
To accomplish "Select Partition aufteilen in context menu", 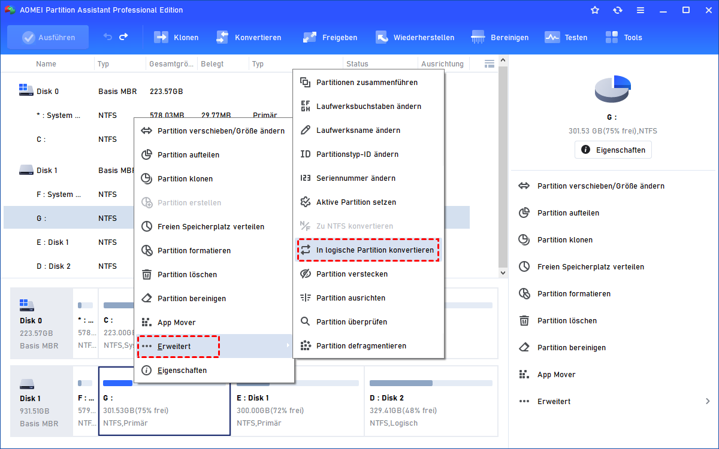I will coord(214,154).
